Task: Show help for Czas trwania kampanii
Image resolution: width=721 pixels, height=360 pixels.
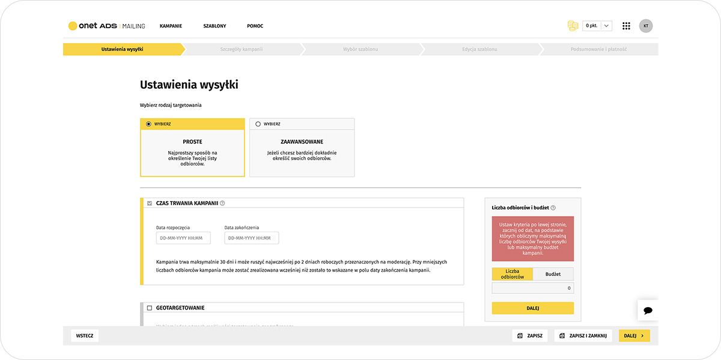Action: point(222,203)
